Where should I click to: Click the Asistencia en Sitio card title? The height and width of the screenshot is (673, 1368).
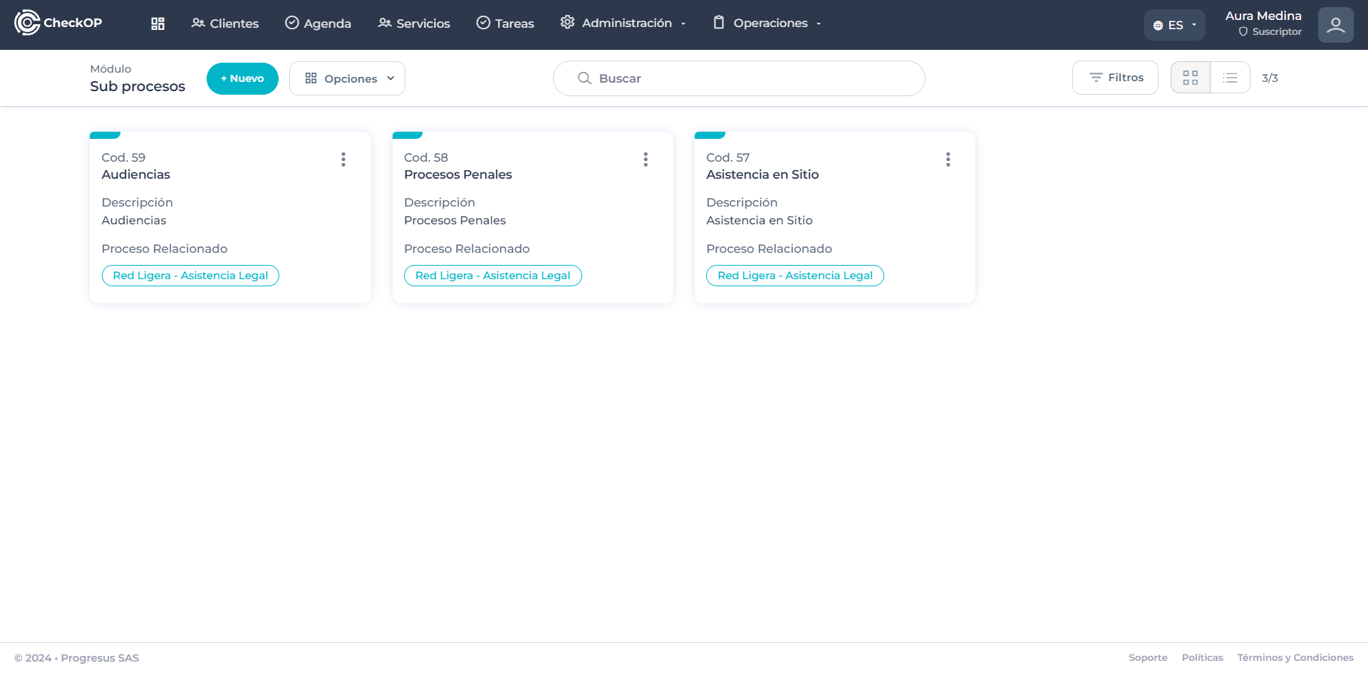[x=762, y=174]
